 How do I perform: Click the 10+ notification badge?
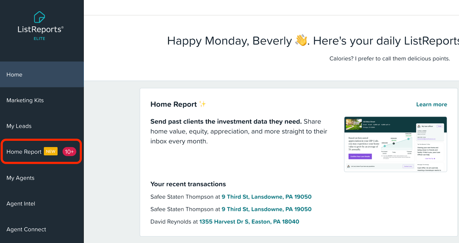[69, 152]
